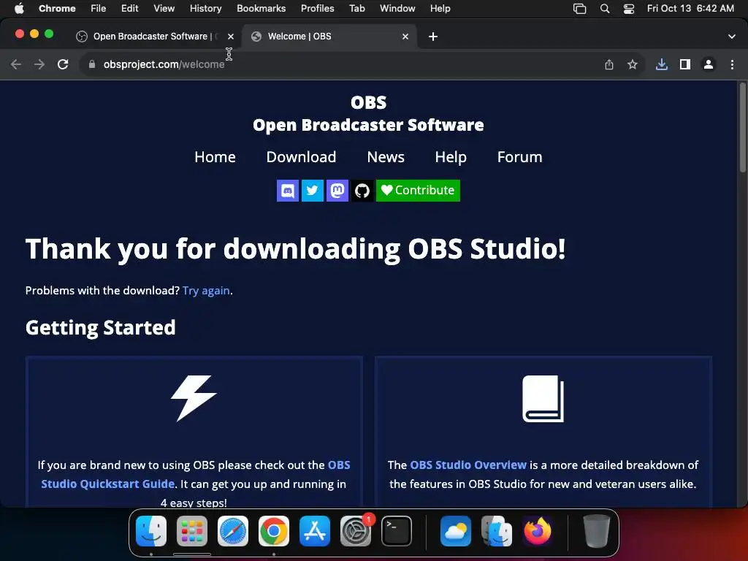Open OBS Studio Quickstart Guide link

196,474
